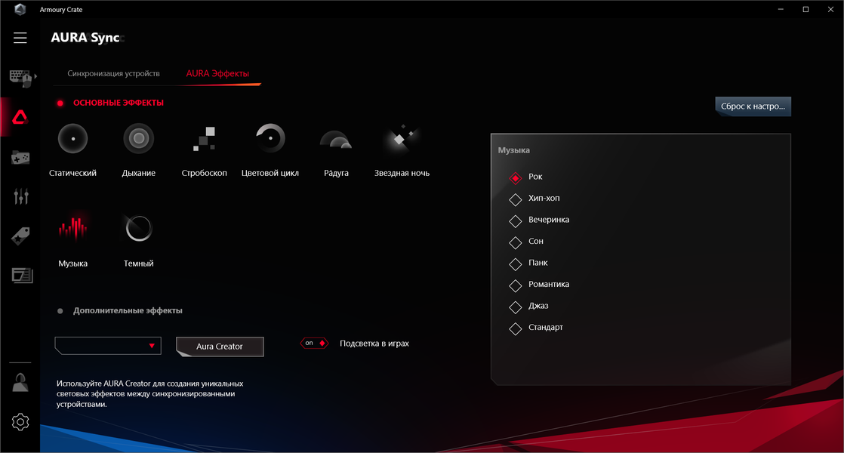Open the hamburger navigation menu
Screen dimensions: 844x453
coord(20,38)
